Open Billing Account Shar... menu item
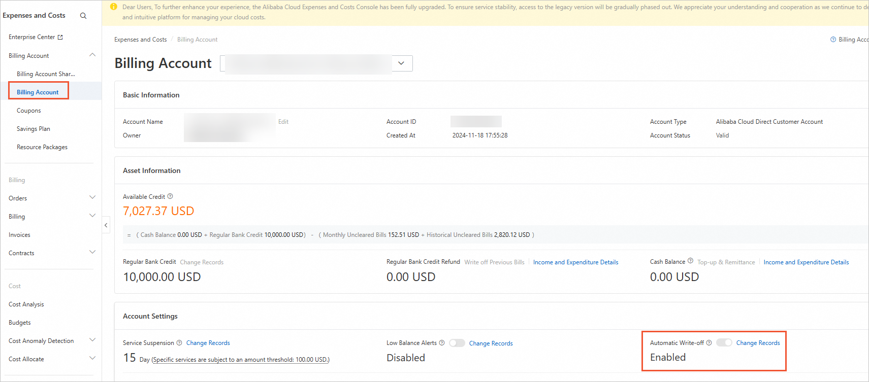 click(46, 74)
